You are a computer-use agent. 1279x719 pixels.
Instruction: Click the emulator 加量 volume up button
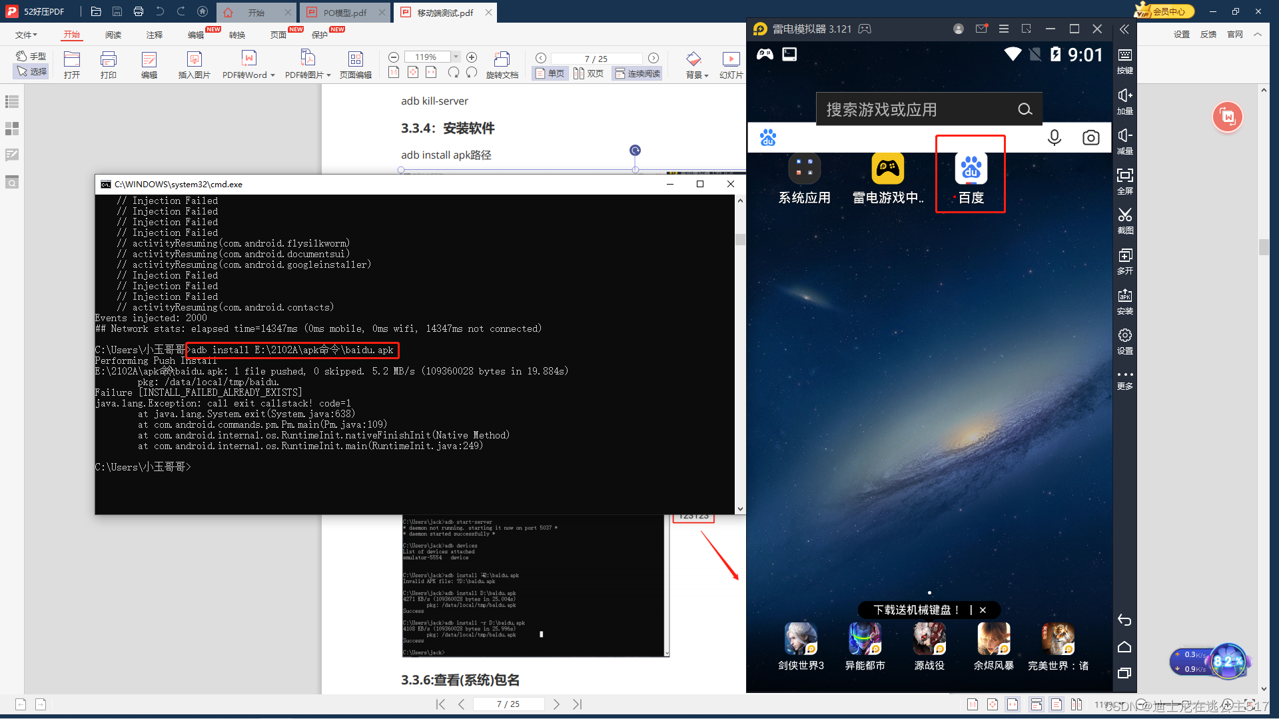pyautogui.click(x=1124, y=101)
